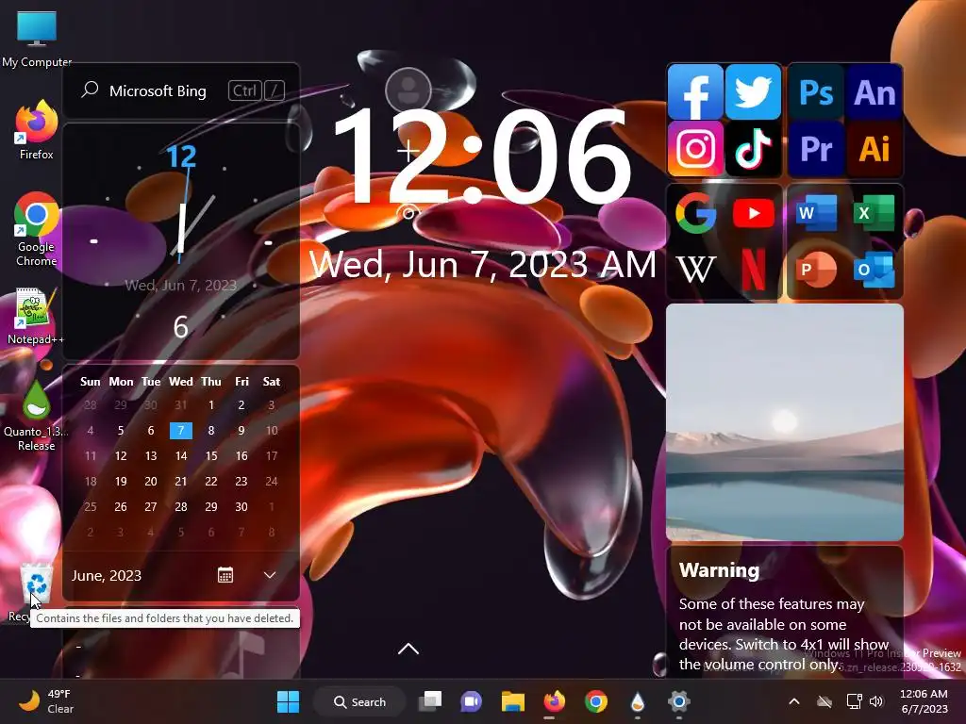Open the Google shortcut icon
The height and width of the screenshot is (724, 966).
pos(695,213)
